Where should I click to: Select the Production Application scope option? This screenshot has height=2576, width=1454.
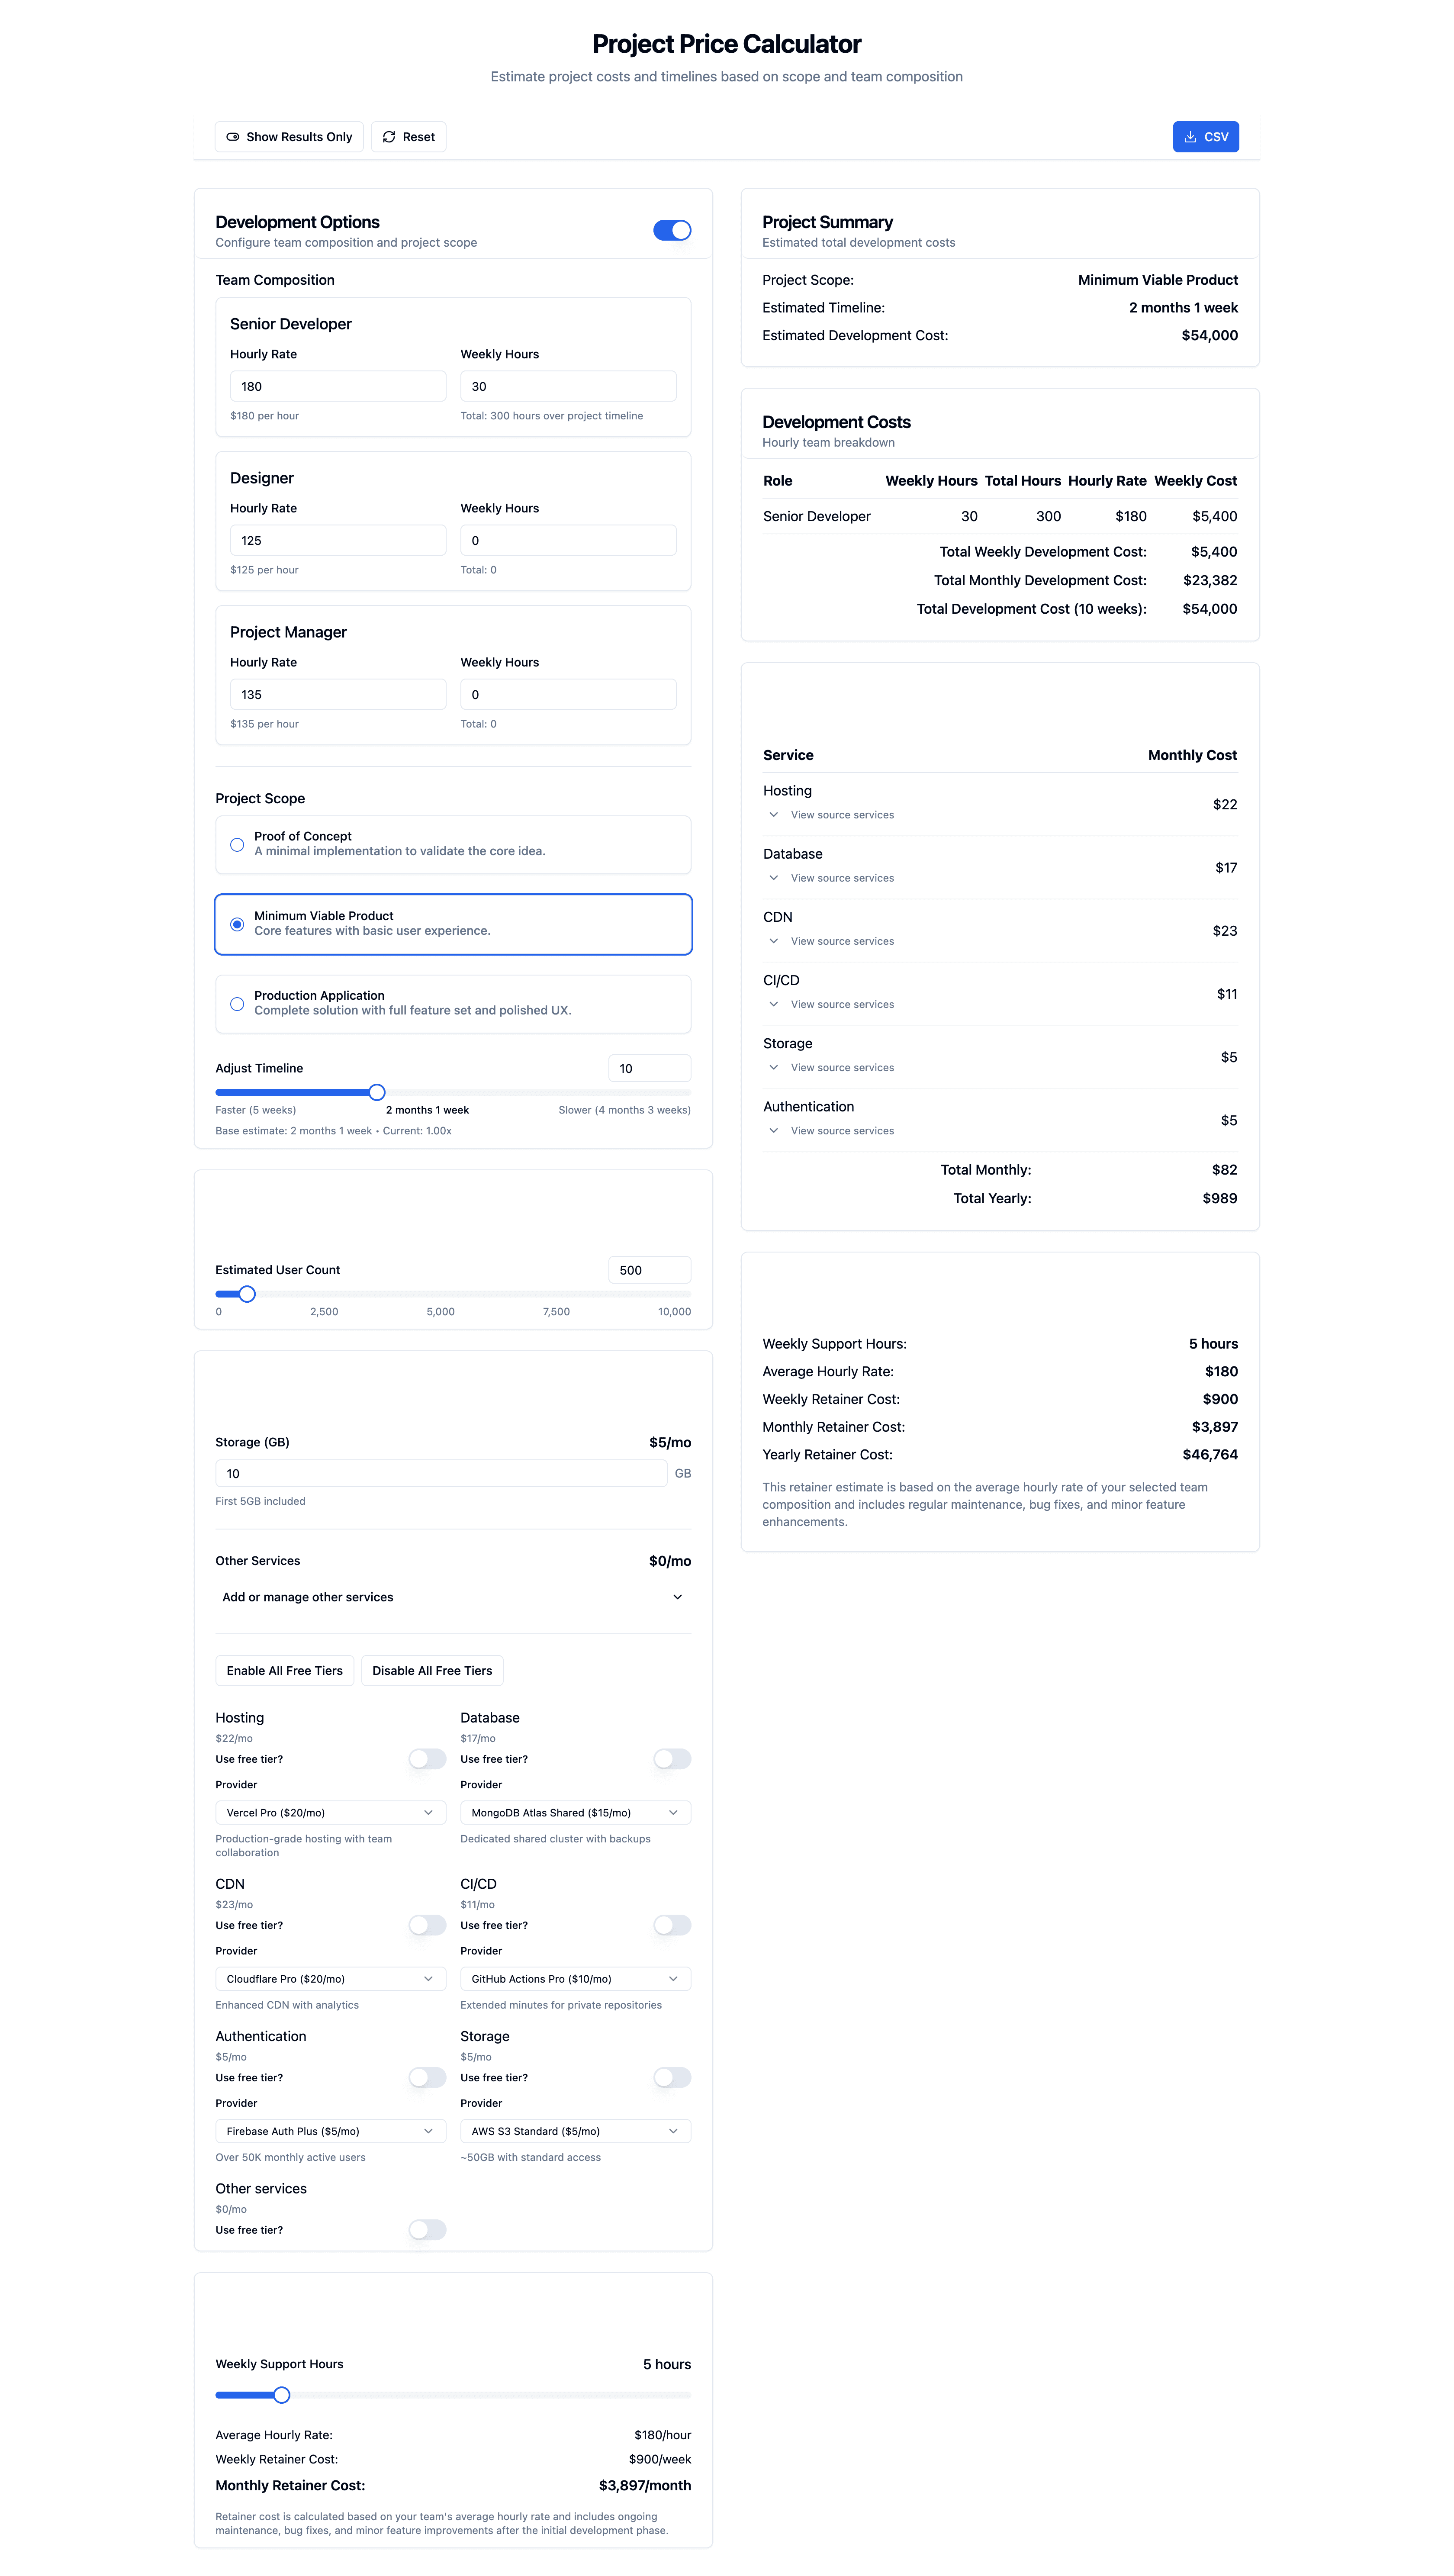237,1004
